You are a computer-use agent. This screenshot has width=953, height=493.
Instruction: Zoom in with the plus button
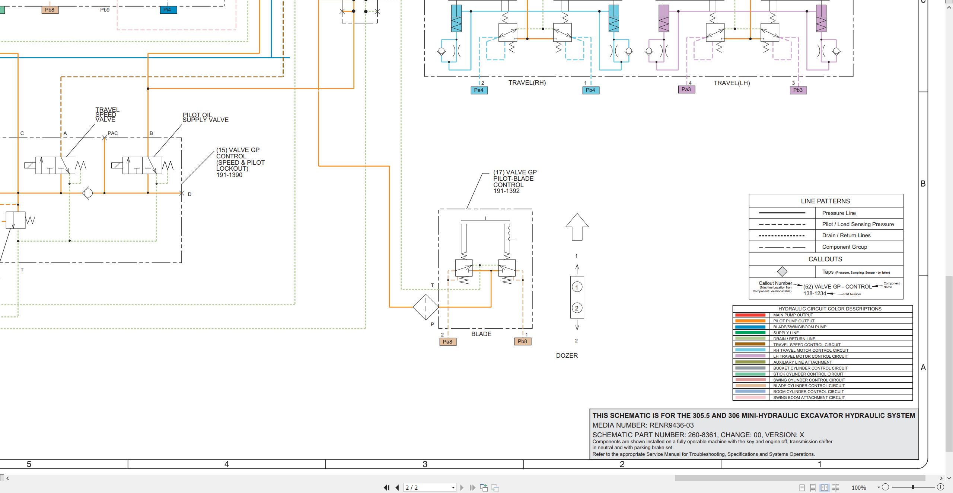940,487
